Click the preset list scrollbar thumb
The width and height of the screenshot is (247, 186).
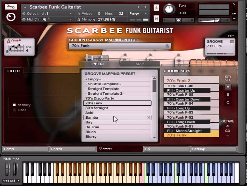[x=154, y=86]
